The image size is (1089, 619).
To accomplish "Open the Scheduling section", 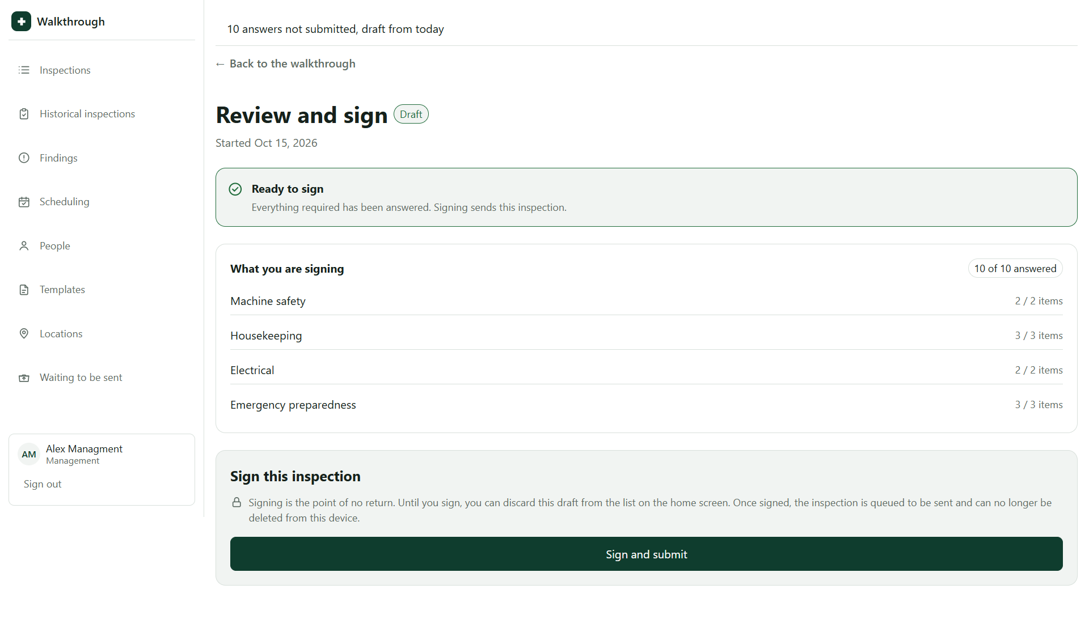I will coord(102,202).
